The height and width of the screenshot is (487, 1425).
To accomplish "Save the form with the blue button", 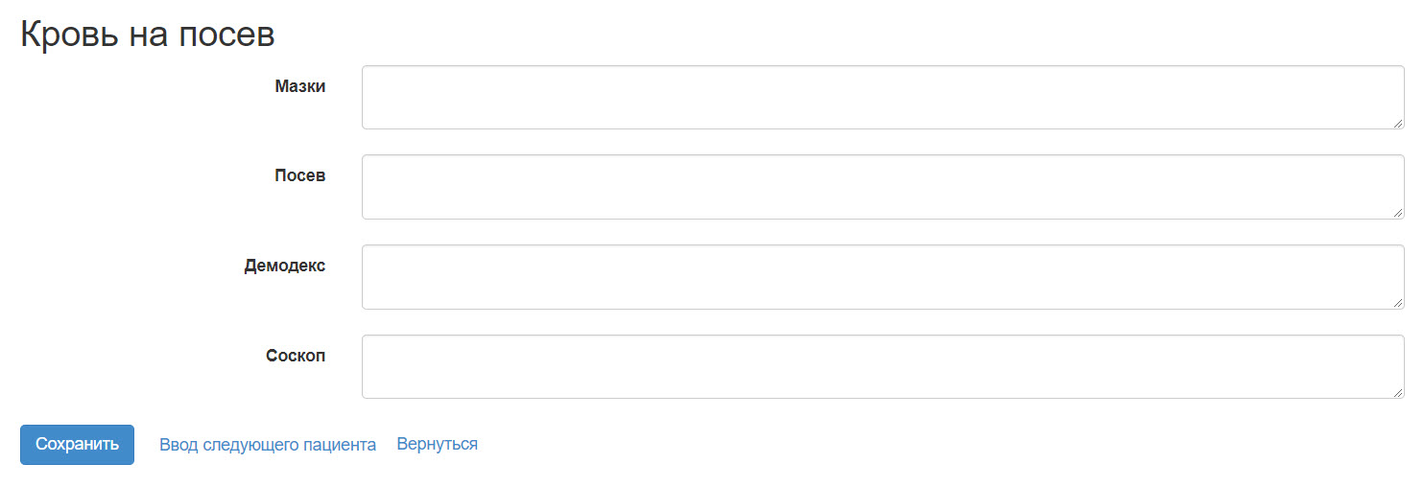I will [77, 445].
